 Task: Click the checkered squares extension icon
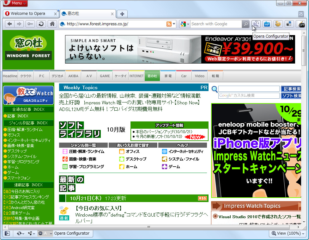[x=288, y=24]
